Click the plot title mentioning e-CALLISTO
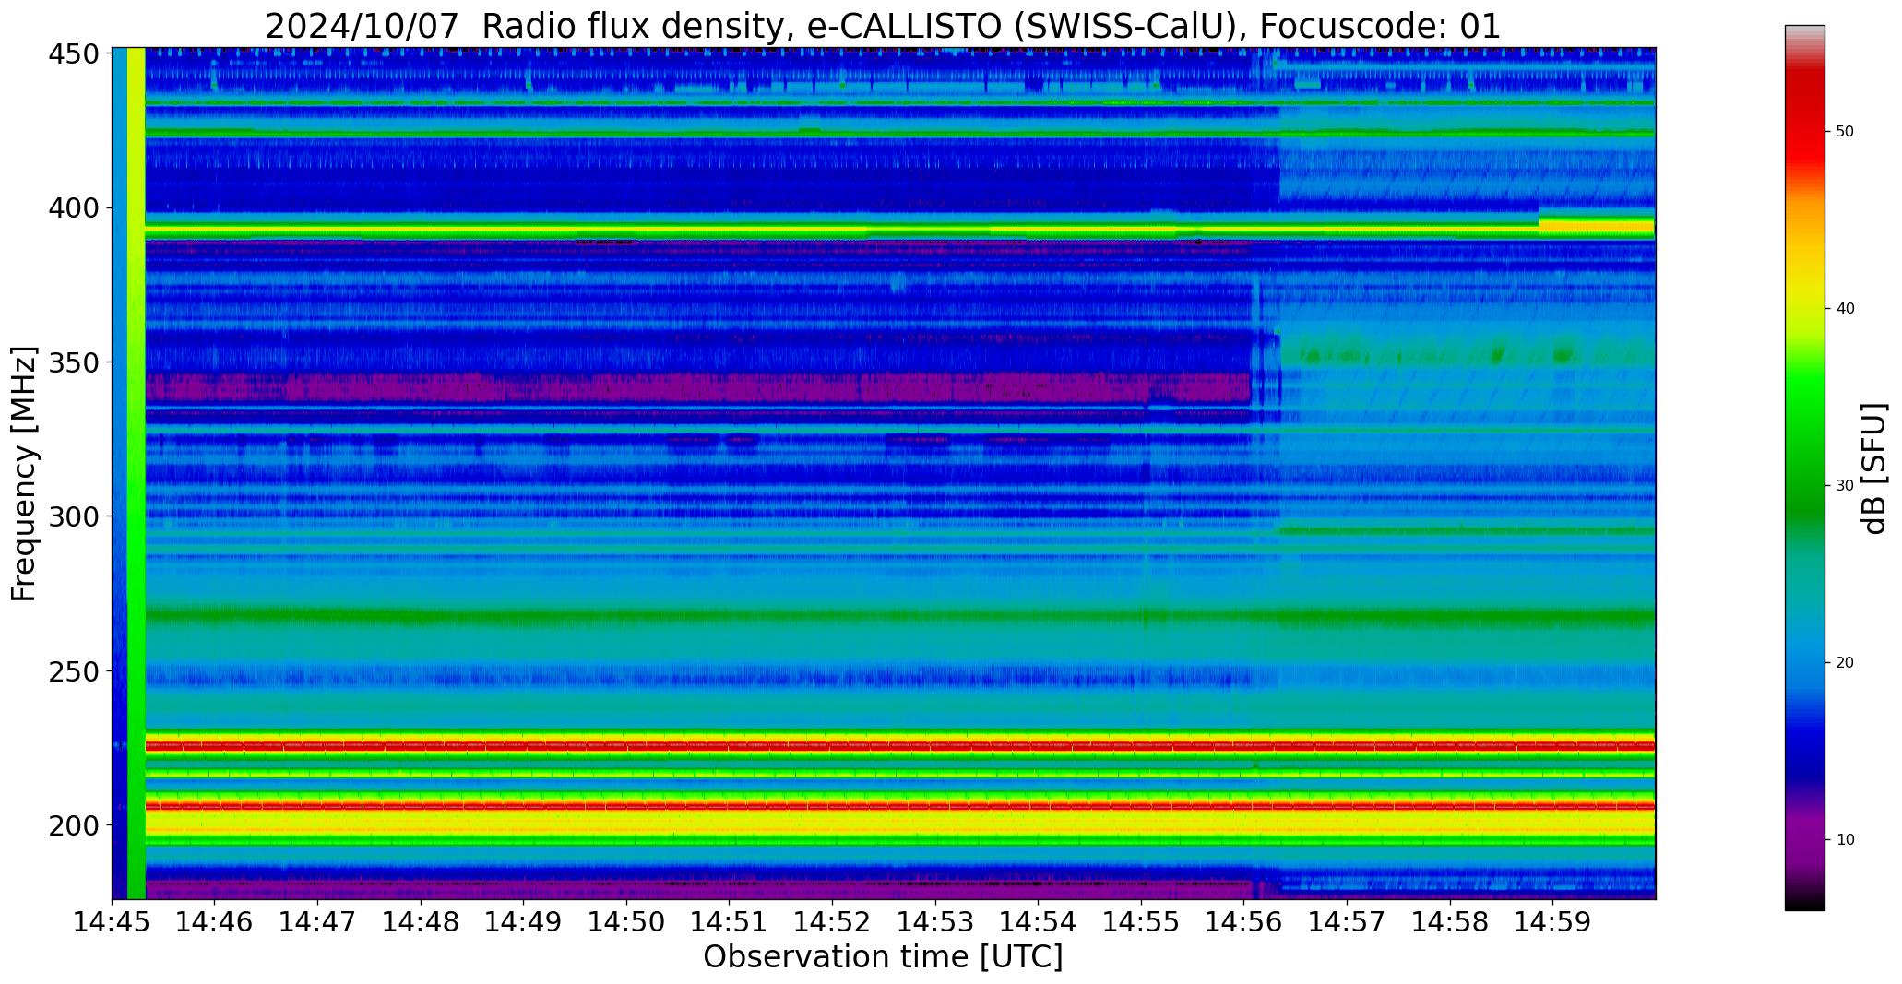The image size is (1902, 984). [883, 26]
